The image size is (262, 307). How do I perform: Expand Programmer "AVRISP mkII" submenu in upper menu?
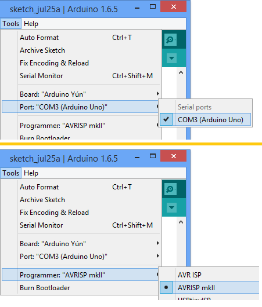point(82,126)
